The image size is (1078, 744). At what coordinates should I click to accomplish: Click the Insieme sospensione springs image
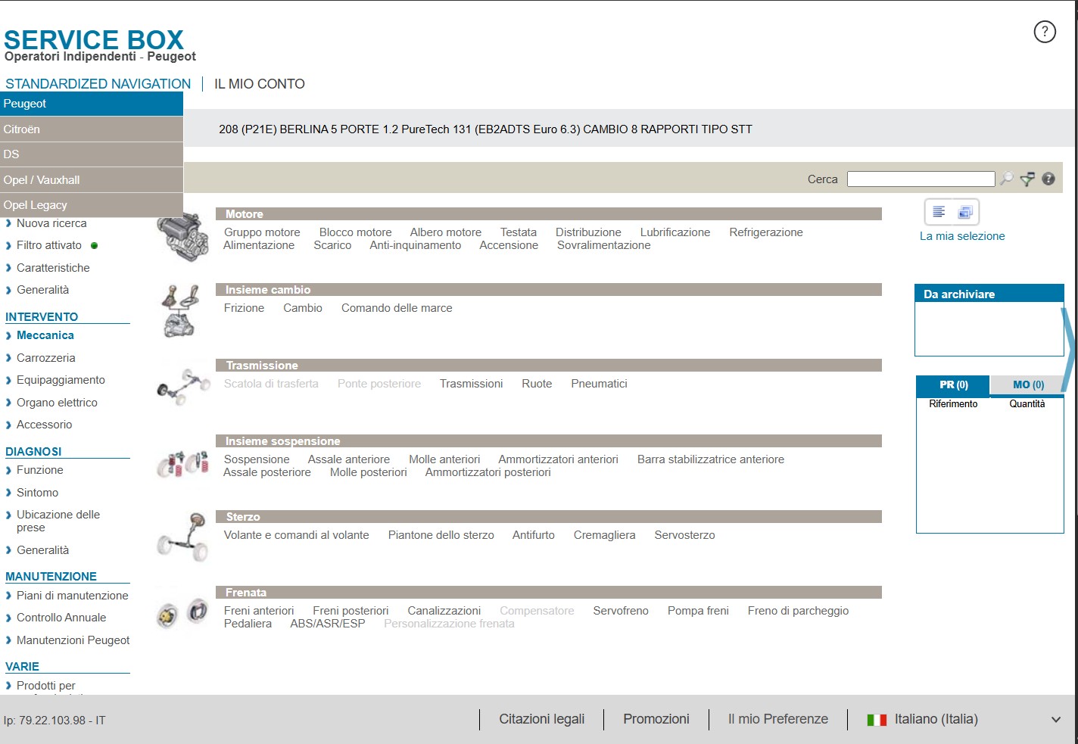point(182,463)
